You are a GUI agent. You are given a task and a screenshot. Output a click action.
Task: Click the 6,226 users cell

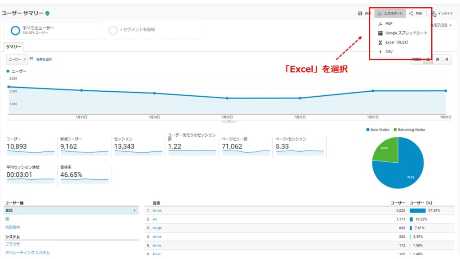401,210
